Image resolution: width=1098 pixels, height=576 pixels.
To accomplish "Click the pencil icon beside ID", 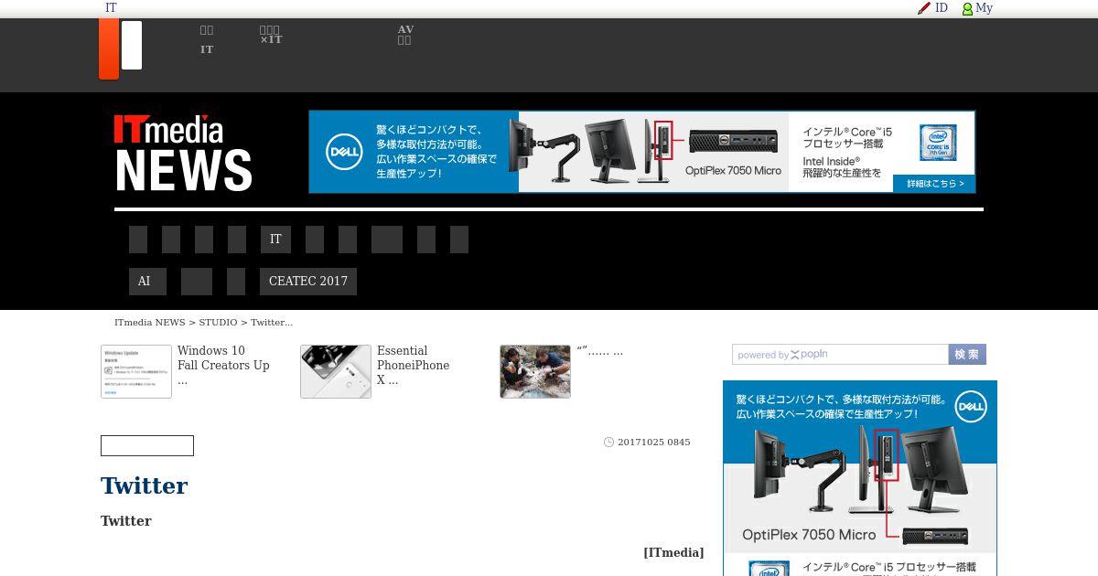I will click(924, 8).
